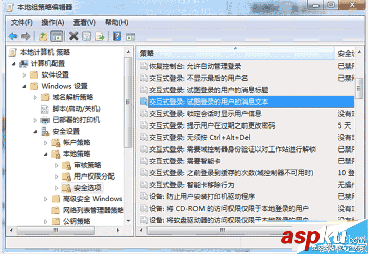Click the Properties toolbar icon
368x254 pixels.
pos(87,36)
